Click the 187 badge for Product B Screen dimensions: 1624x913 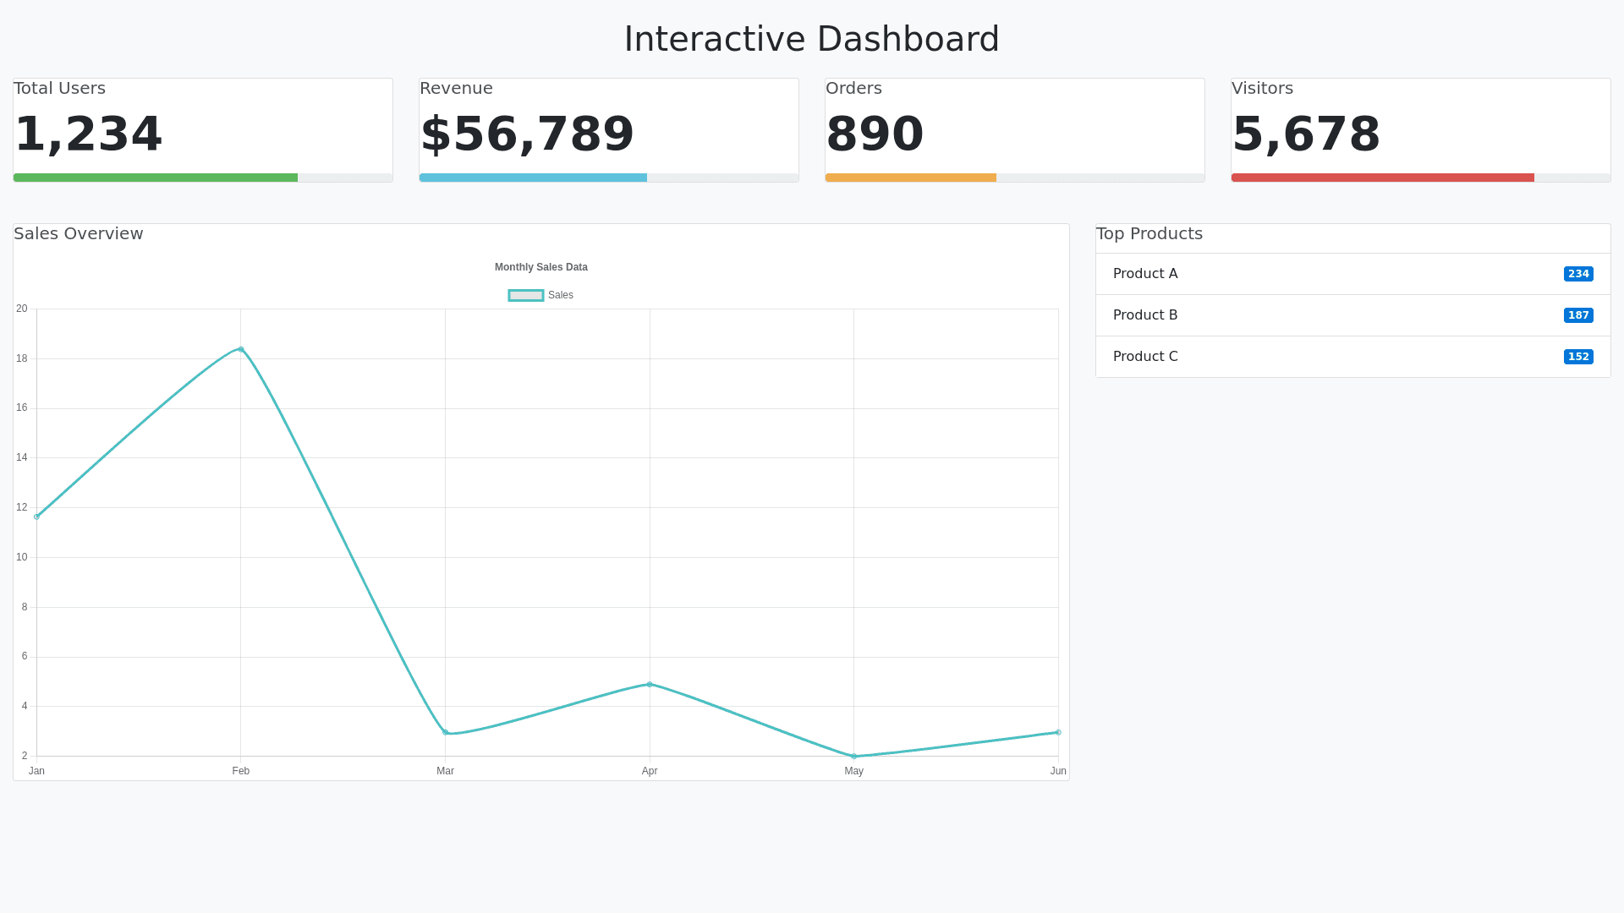(1578, 315)
